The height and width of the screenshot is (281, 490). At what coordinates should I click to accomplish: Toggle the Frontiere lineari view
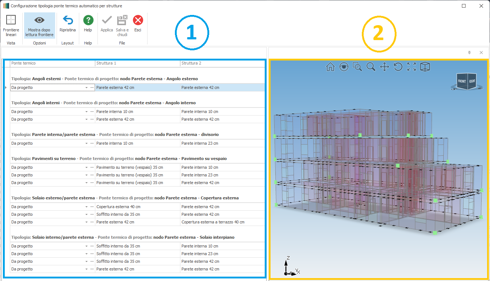point(11,26)
